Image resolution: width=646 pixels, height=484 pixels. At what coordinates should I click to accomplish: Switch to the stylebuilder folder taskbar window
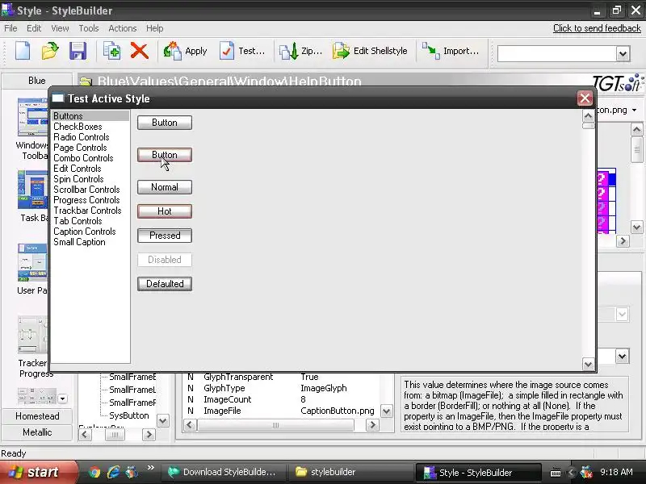click(350, 472)
